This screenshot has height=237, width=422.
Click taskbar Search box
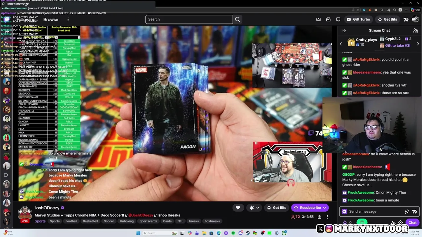[160, 233]
